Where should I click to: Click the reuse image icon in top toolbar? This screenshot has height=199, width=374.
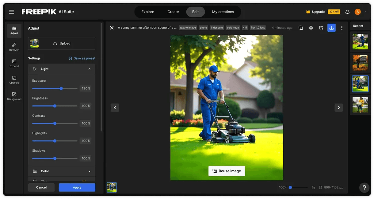click(301, 28)
